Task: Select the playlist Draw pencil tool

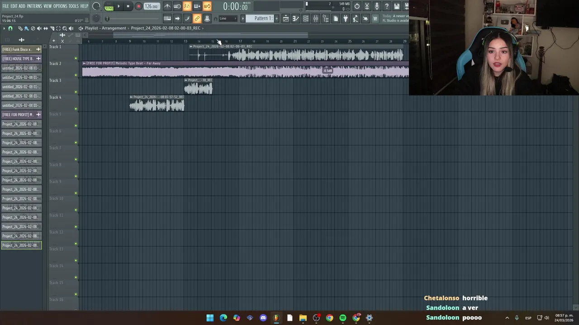Action: 20,28
